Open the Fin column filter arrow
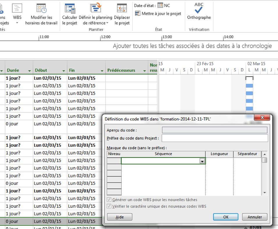This screenshot has height=229, width=278. [102, 71]
